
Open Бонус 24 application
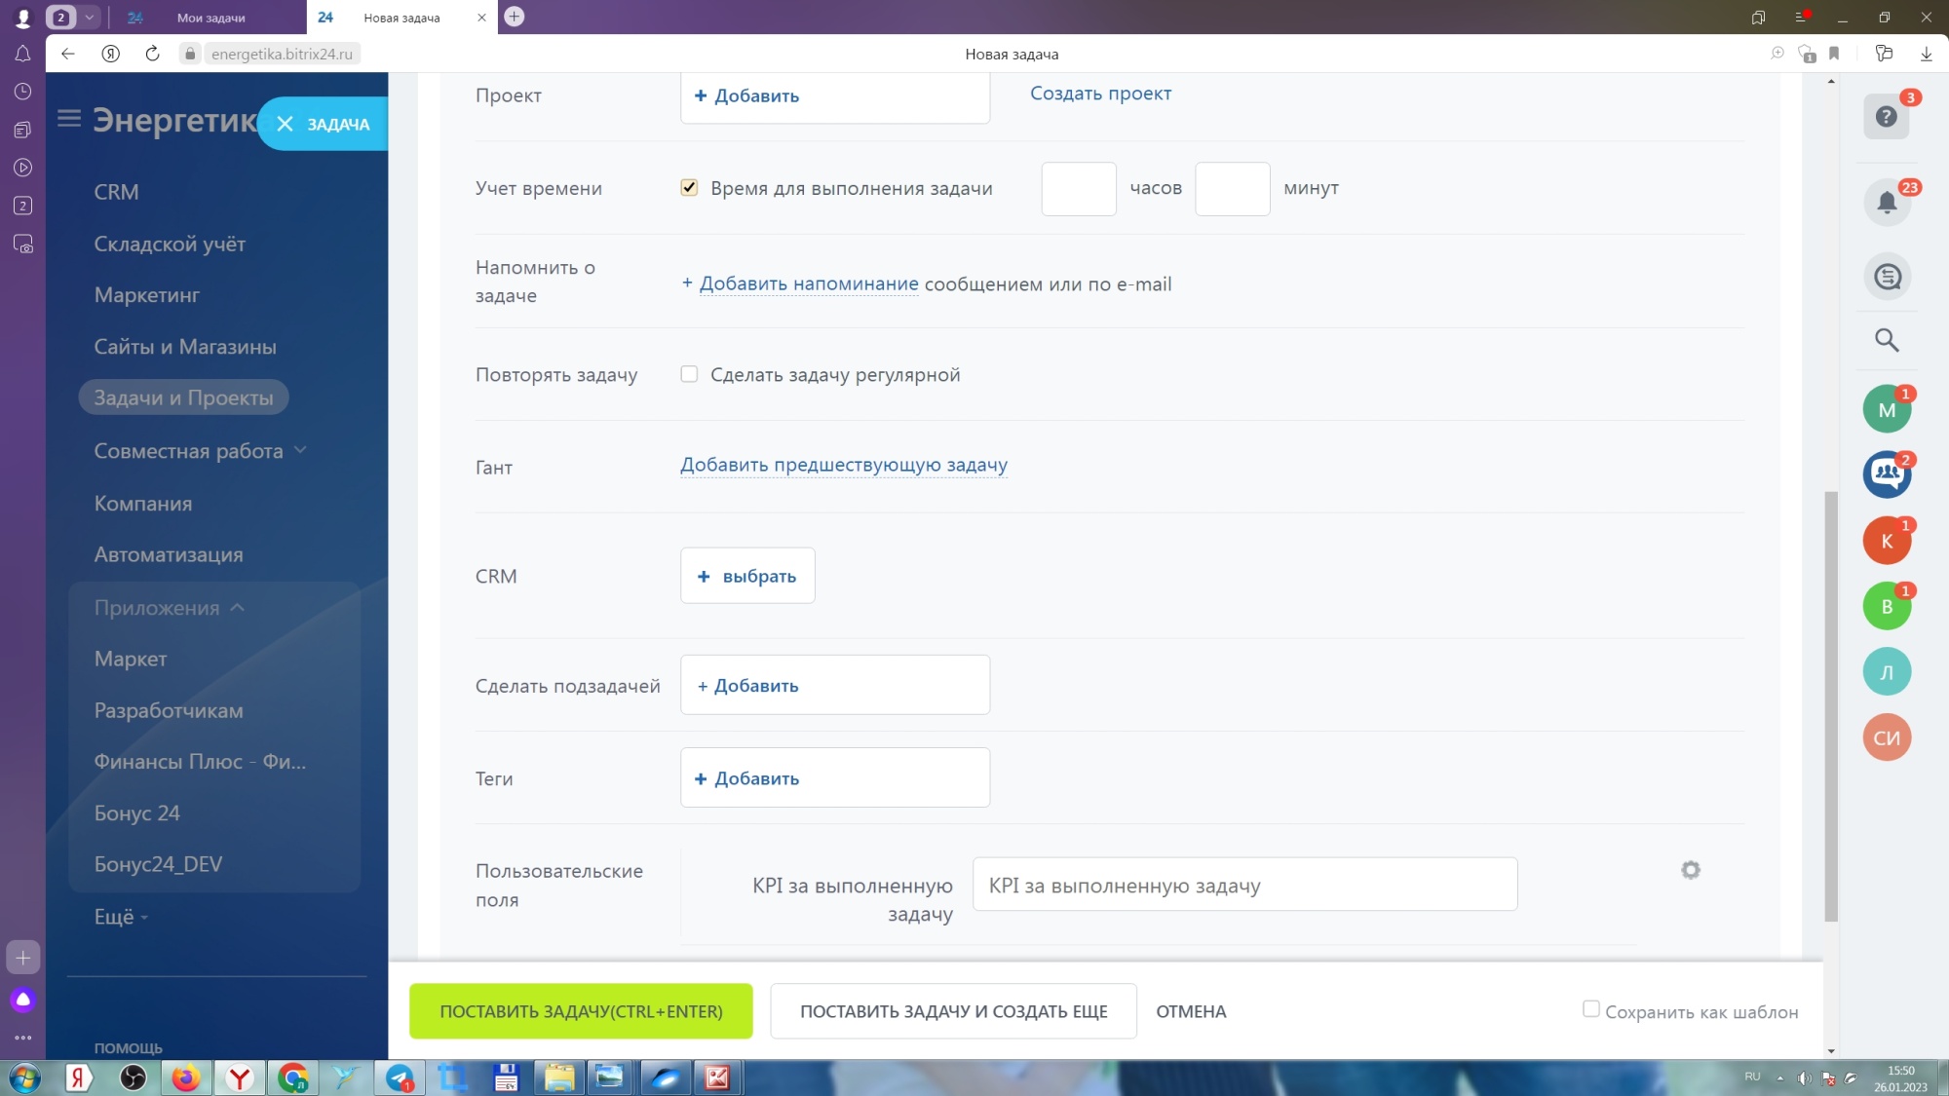click(137, 813)
